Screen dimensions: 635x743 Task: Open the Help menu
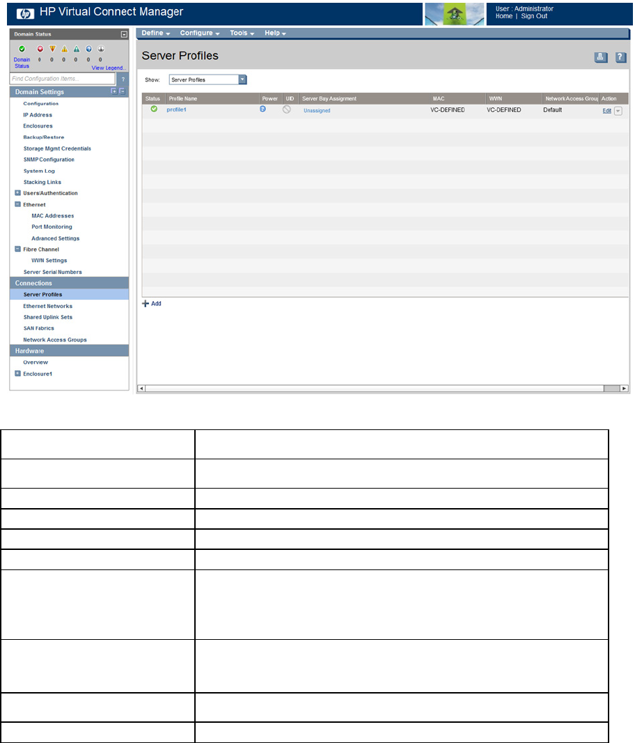[275, 33]
